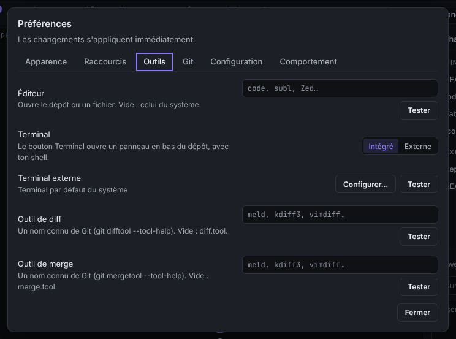The image size is (456, 339).
Task: Click 'Terminal par défaut du système' description
Action: point(73,190)
